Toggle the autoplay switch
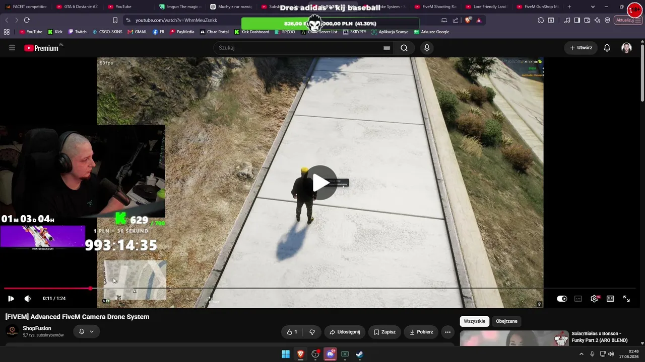This screenshot has width=645, height=362. point(562,299)
